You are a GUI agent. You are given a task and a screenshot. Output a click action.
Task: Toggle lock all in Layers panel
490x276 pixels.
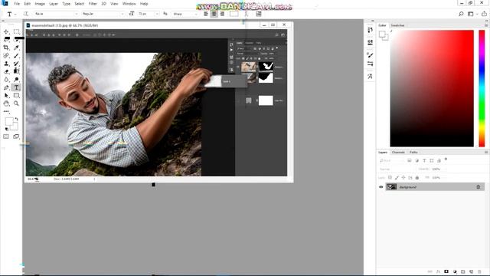pyautogui.click(x=416, y=177)
